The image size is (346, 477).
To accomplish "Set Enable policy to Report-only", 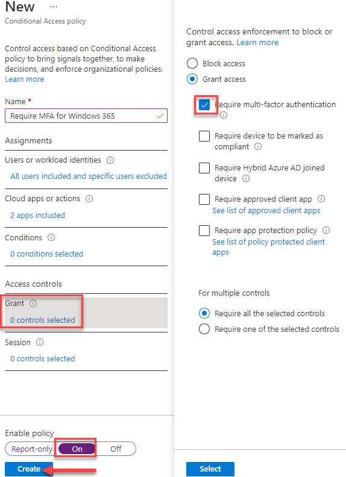I will [32, 449].
